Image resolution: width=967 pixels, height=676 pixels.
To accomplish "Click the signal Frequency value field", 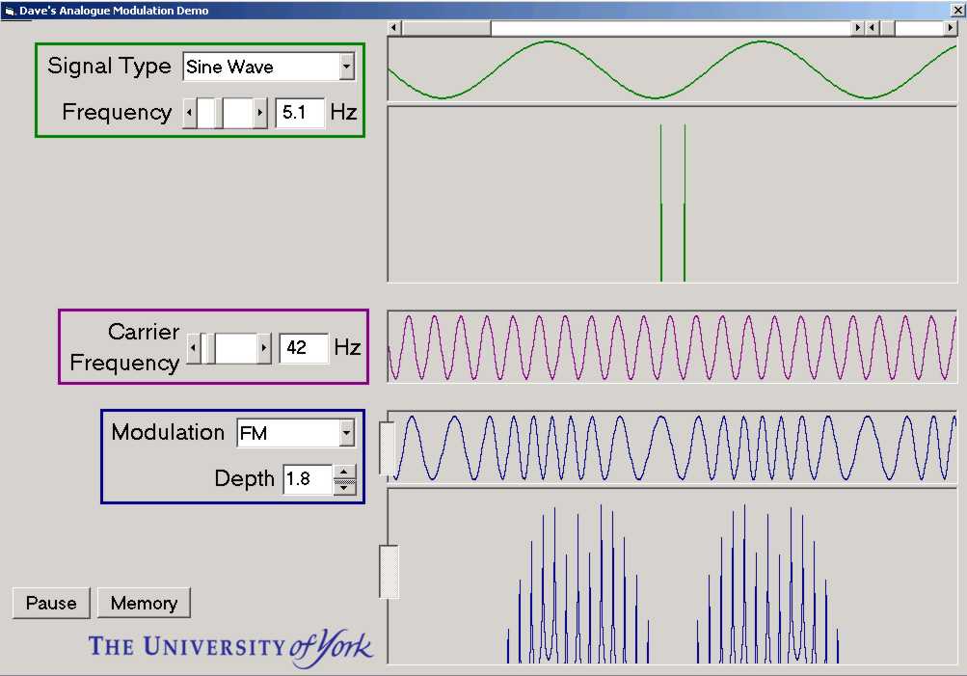I will (x=300, y=113).
